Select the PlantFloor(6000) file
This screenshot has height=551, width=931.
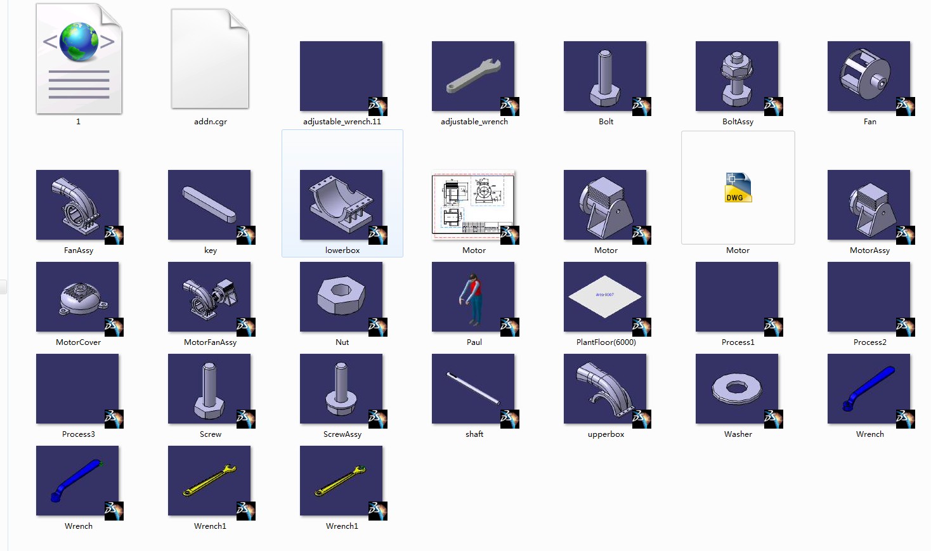point(605,297)
